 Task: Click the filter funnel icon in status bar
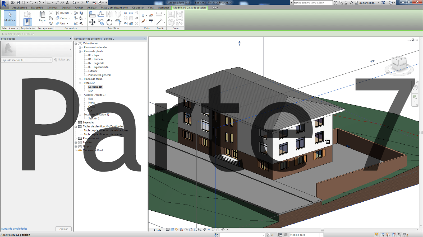pos(404,235)
